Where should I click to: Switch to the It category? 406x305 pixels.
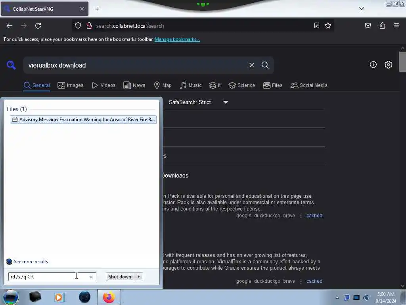[x=215, y=85]
